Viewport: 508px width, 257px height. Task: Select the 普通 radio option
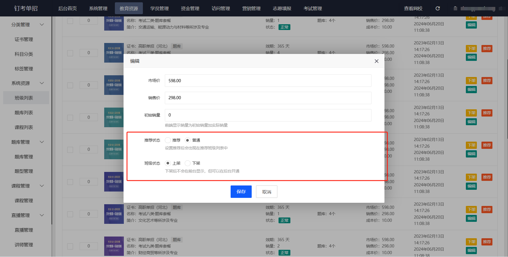(188, 140)
